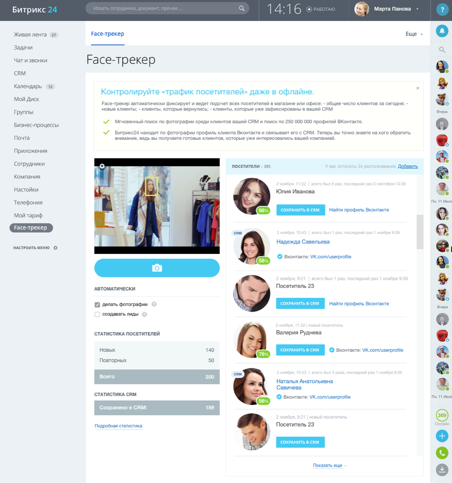Click the right sidebar search magnifier icon
Screen dimensions: 452x483
(442, 50)
